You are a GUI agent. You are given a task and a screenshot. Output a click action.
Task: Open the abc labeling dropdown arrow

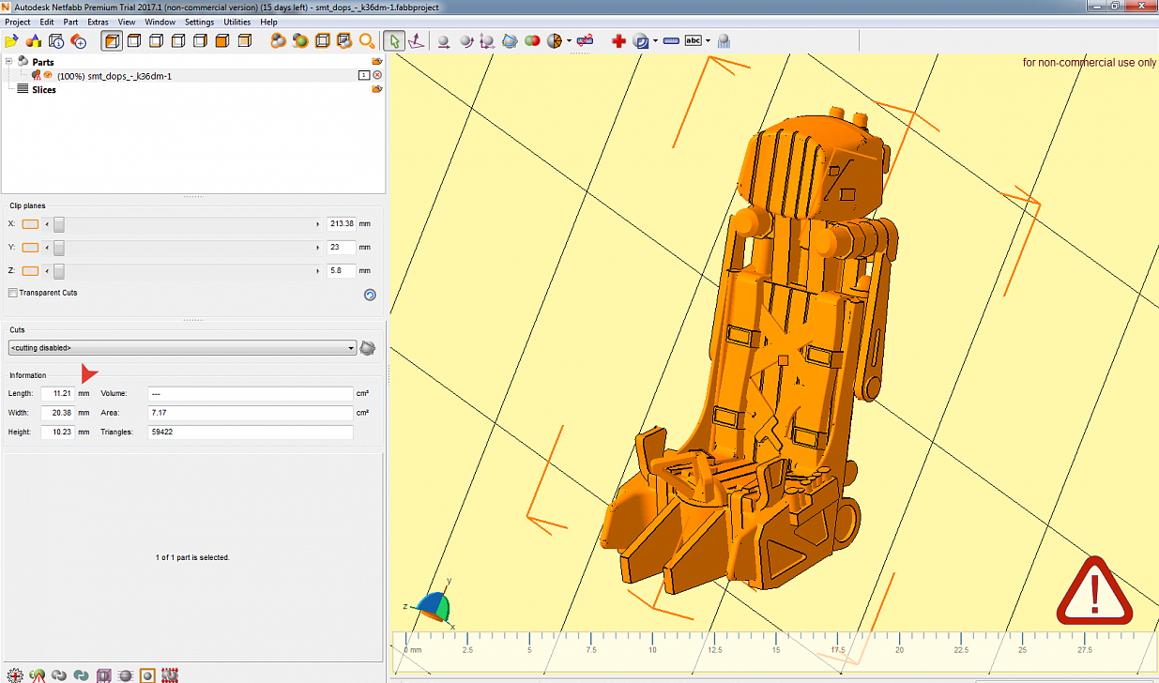pyautogui.click(x=709, y=41)
